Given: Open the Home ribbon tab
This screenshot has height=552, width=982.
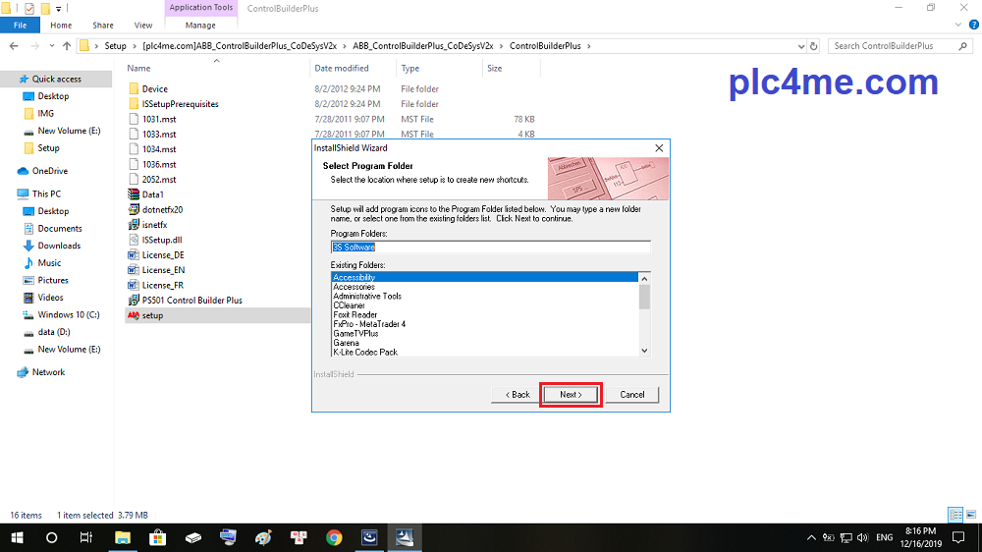Looking at the screenshot, I should [61, 26].
